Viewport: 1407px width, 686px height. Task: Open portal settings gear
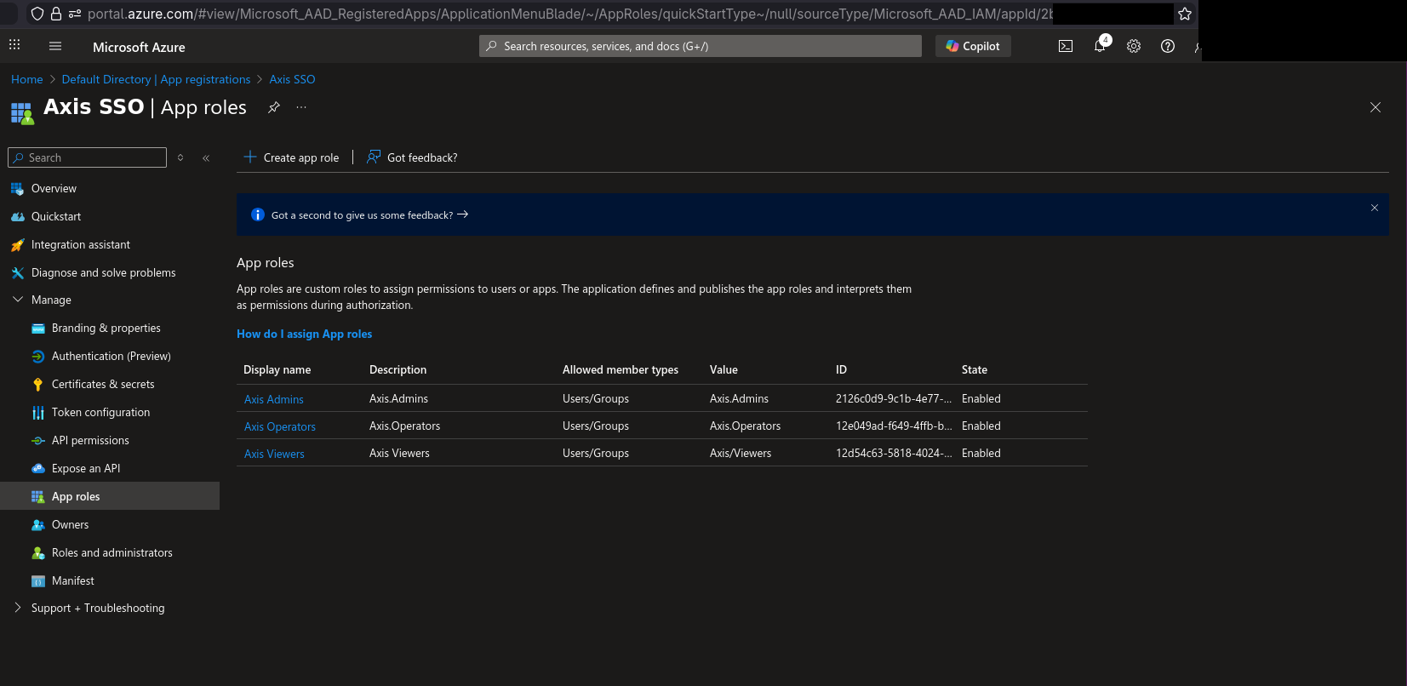point(1134,47)
